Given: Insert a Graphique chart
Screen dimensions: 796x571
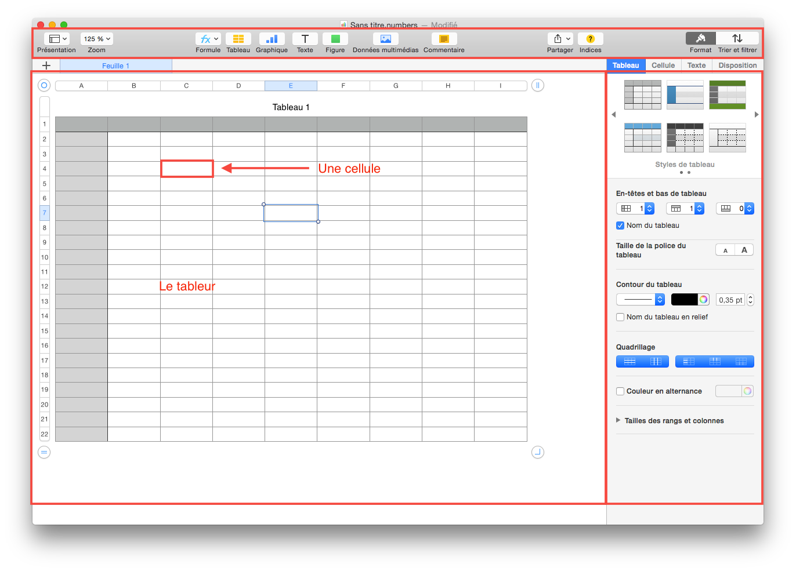Looking at the screenshot, I should 272,39.
